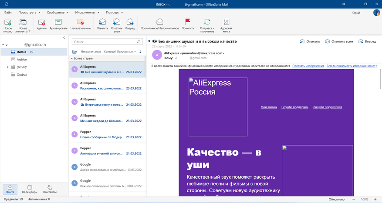Image resolution: width=382 pixels, height=203 pixels.
Task: Open the Критерий Полученные sort dropdown
Action: [120, 52]
